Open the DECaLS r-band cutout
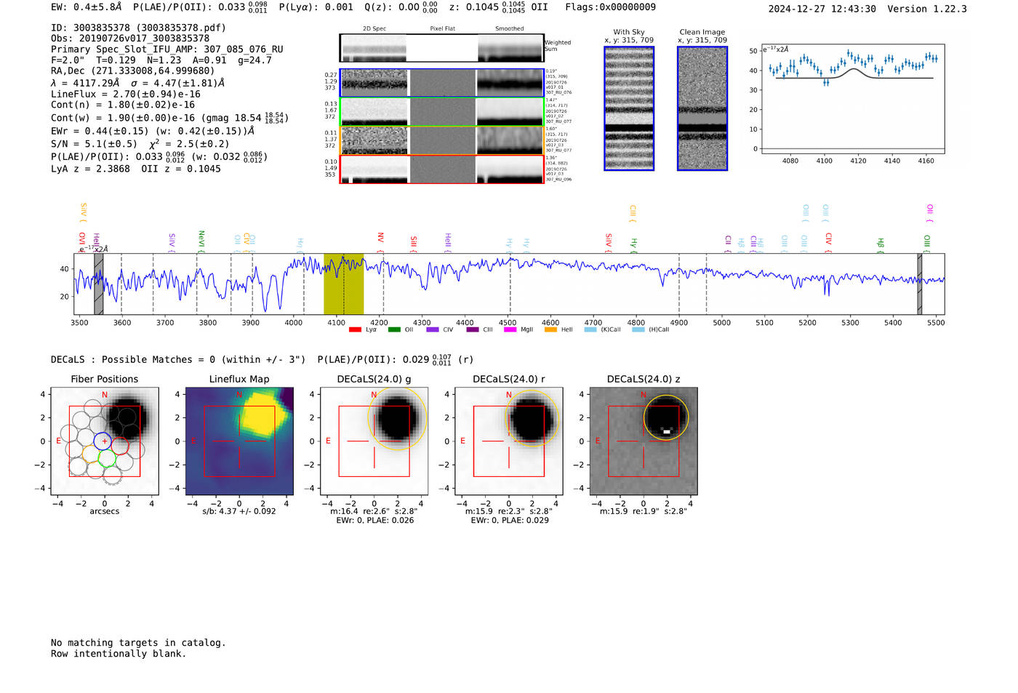This screenshot has height=693, width=1018. (x=509, y=441)
